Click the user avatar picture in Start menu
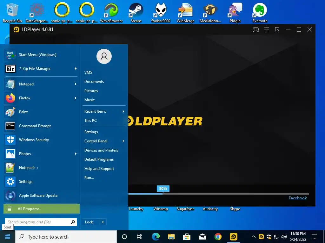Image resolution: width=325 pixels, height=243 pixels. 104,56
